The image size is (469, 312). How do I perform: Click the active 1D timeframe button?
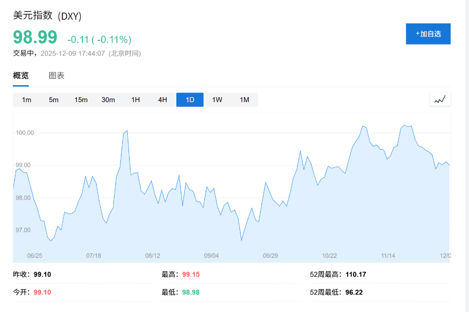[x=190, y=99]
